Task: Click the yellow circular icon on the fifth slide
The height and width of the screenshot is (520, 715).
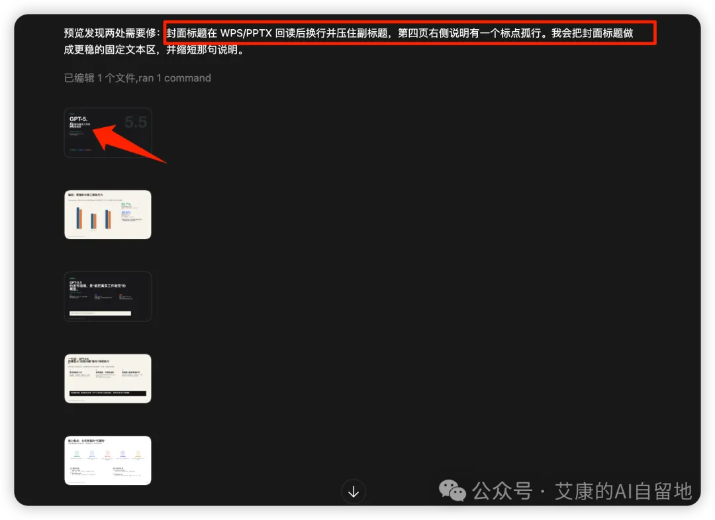Action: [138, 454]
